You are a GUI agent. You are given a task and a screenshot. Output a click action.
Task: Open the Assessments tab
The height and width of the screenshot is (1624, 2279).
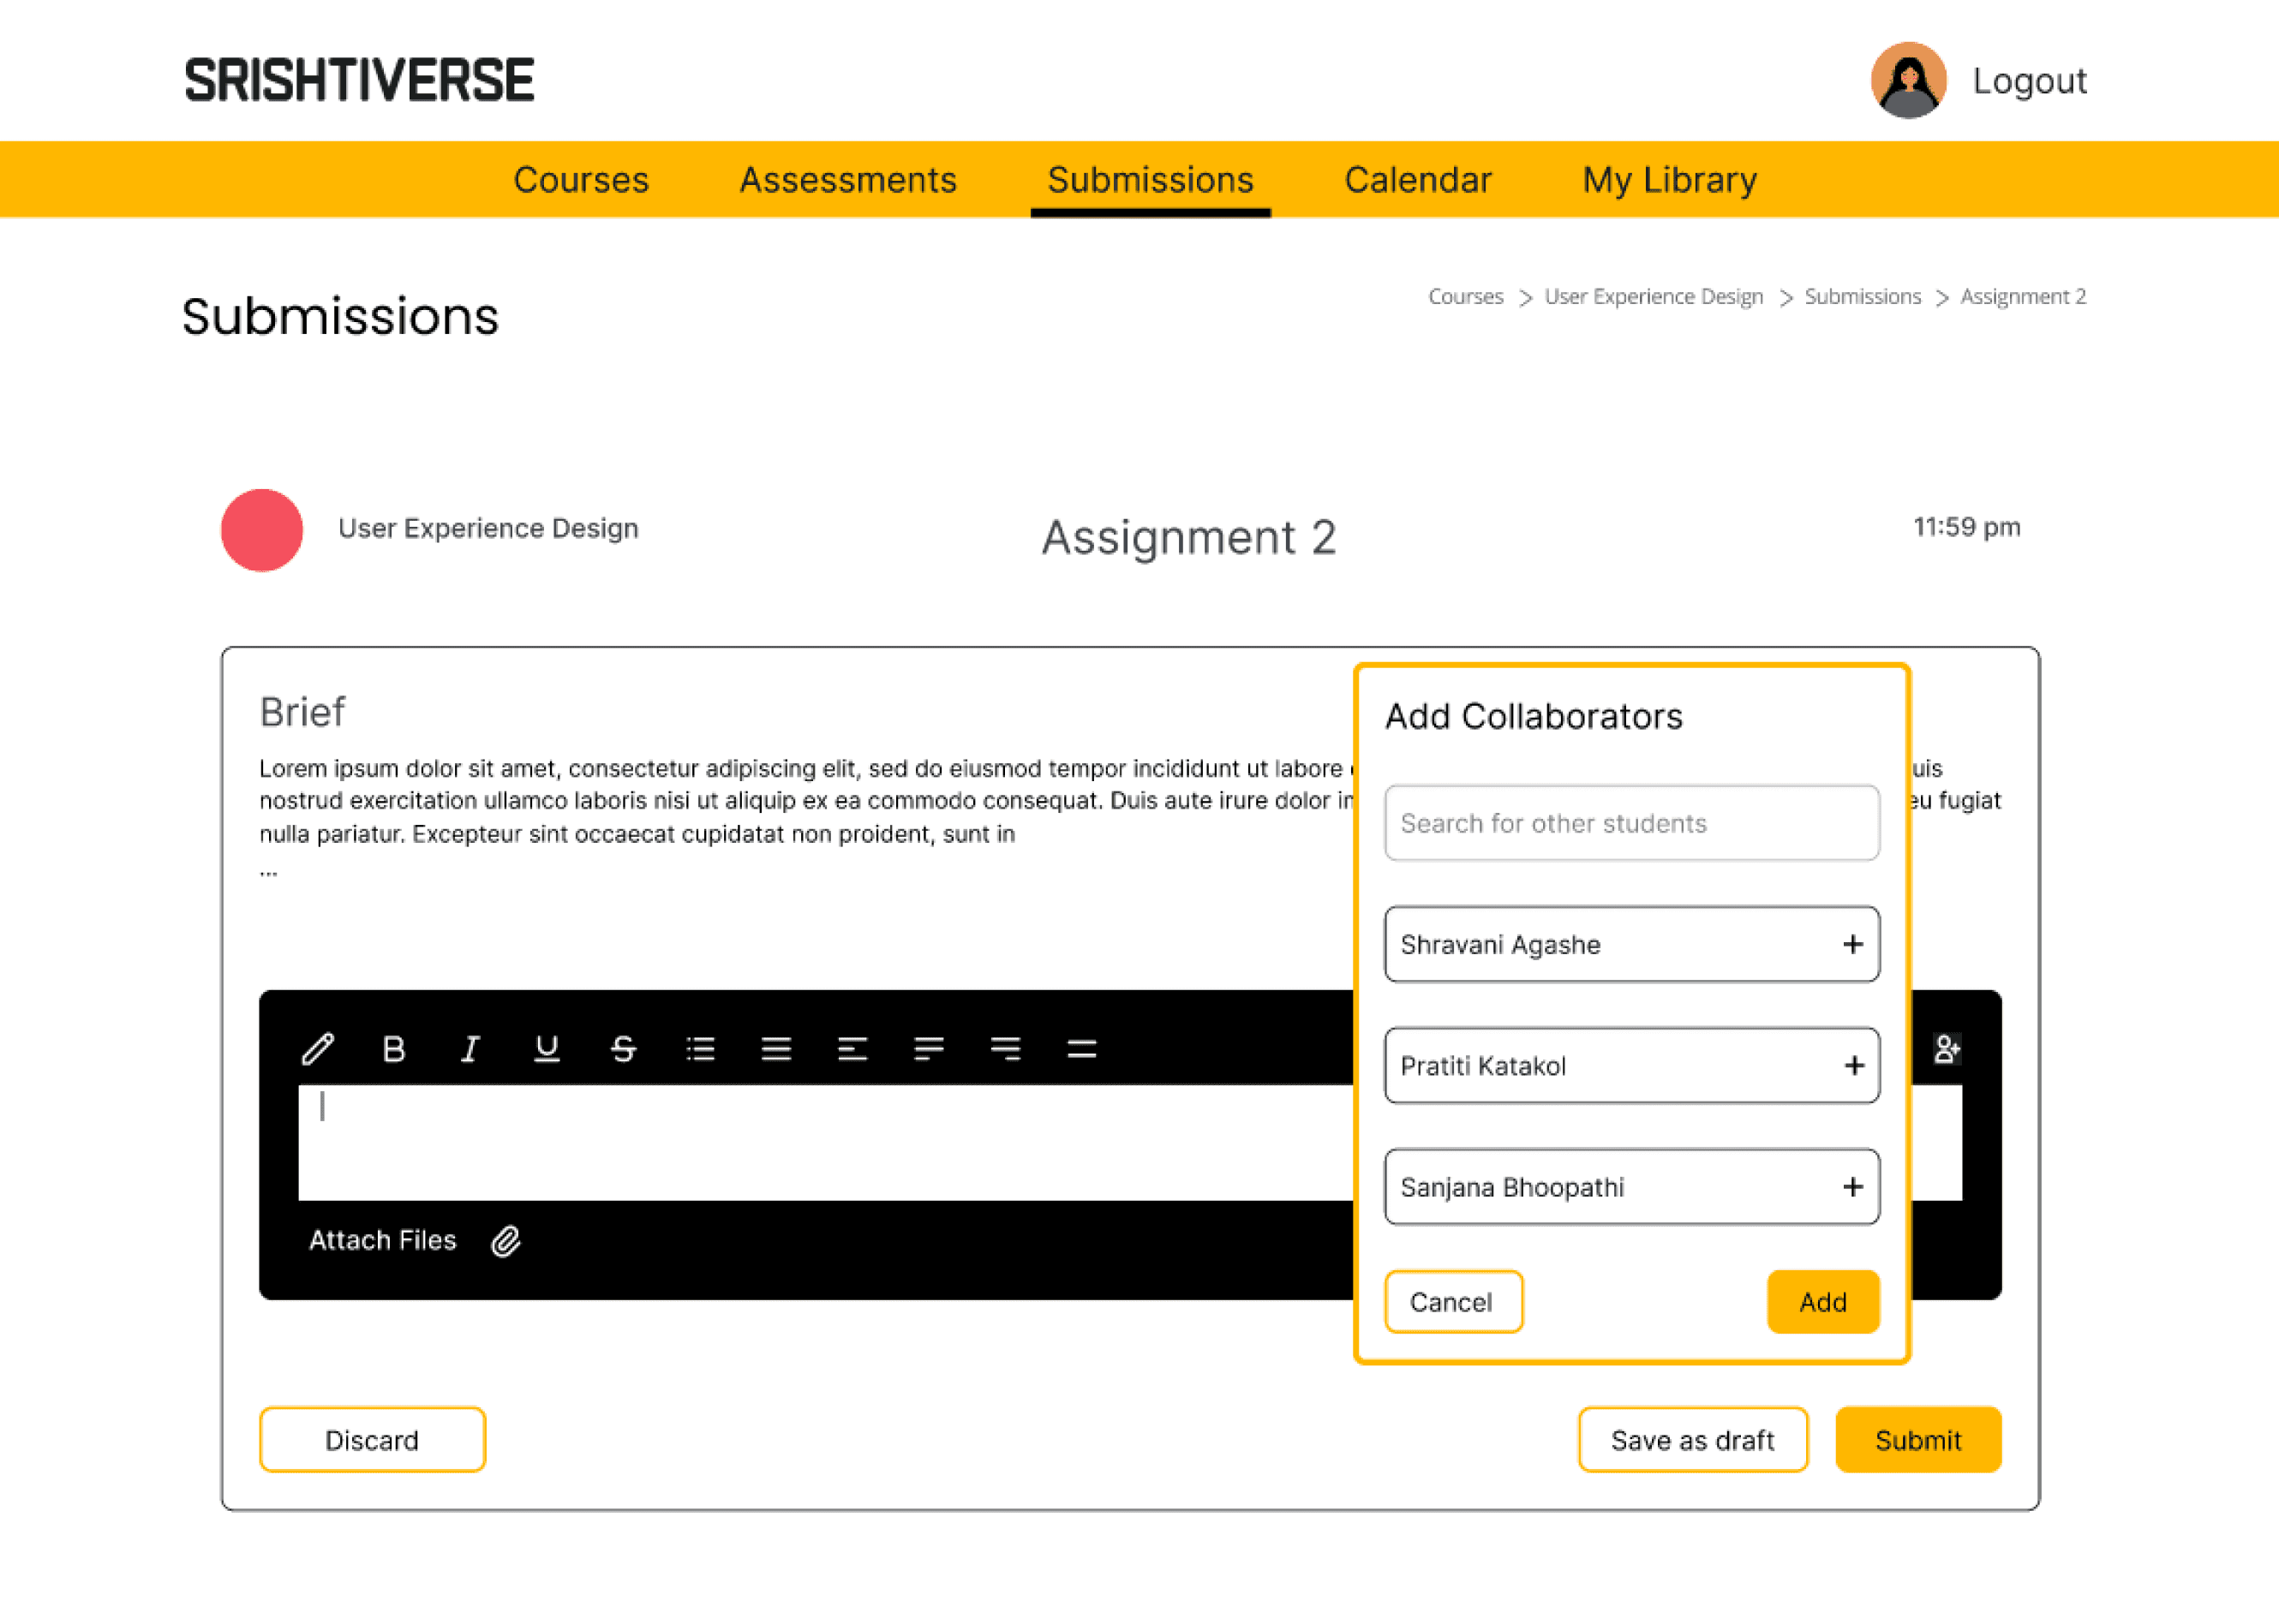point(847,180)
